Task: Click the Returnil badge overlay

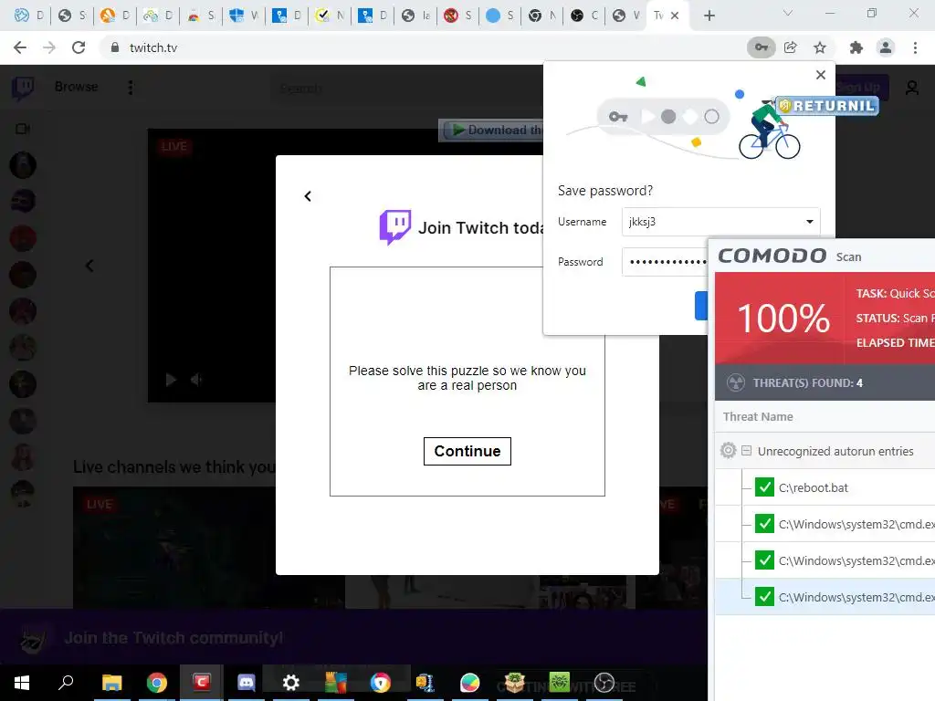Action: coord(827,106)
